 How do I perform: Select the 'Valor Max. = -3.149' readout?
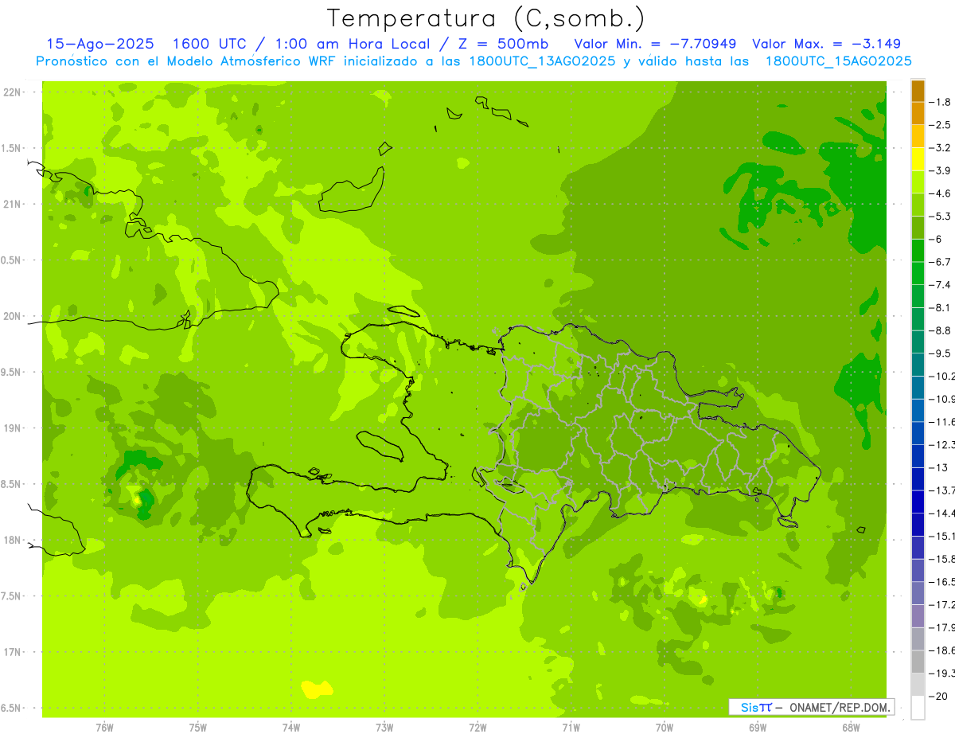tap(826, 44)
